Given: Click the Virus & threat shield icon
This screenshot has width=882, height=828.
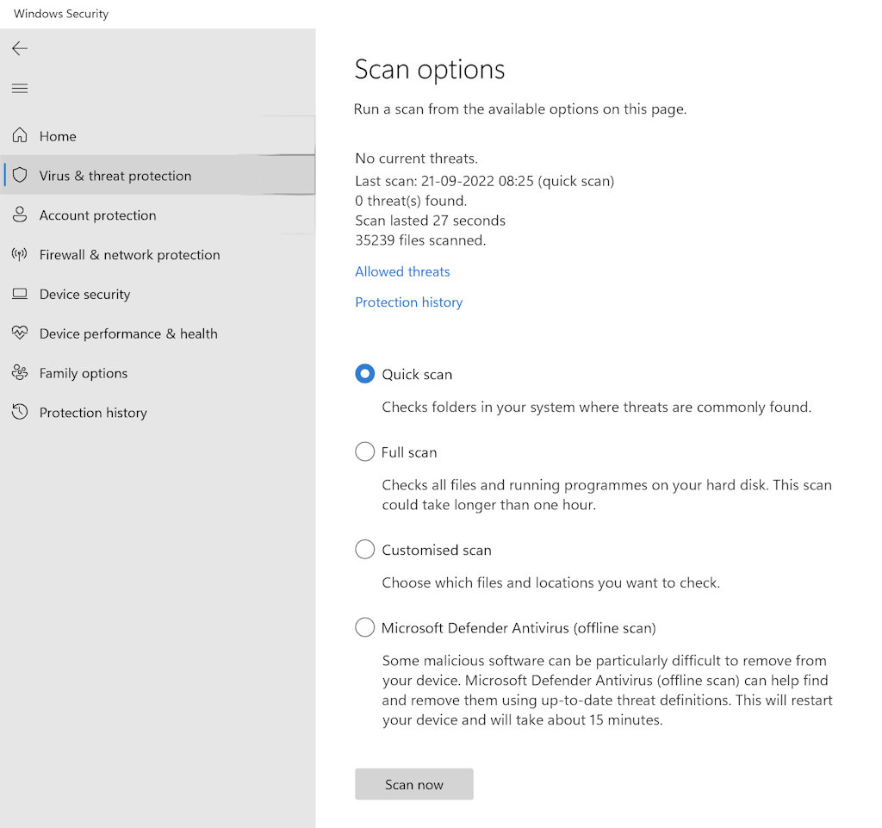Looking at the screenshot, I should (20, 175).
